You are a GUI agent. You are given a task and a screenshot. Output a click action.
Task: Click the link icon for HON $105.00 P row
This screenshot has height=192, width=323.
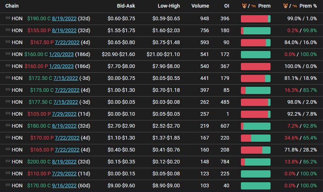click(x=8, y=114)
